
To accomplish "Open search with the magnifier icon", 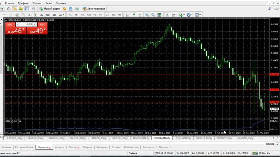I will pyautogui.click(x=269, y=9).
